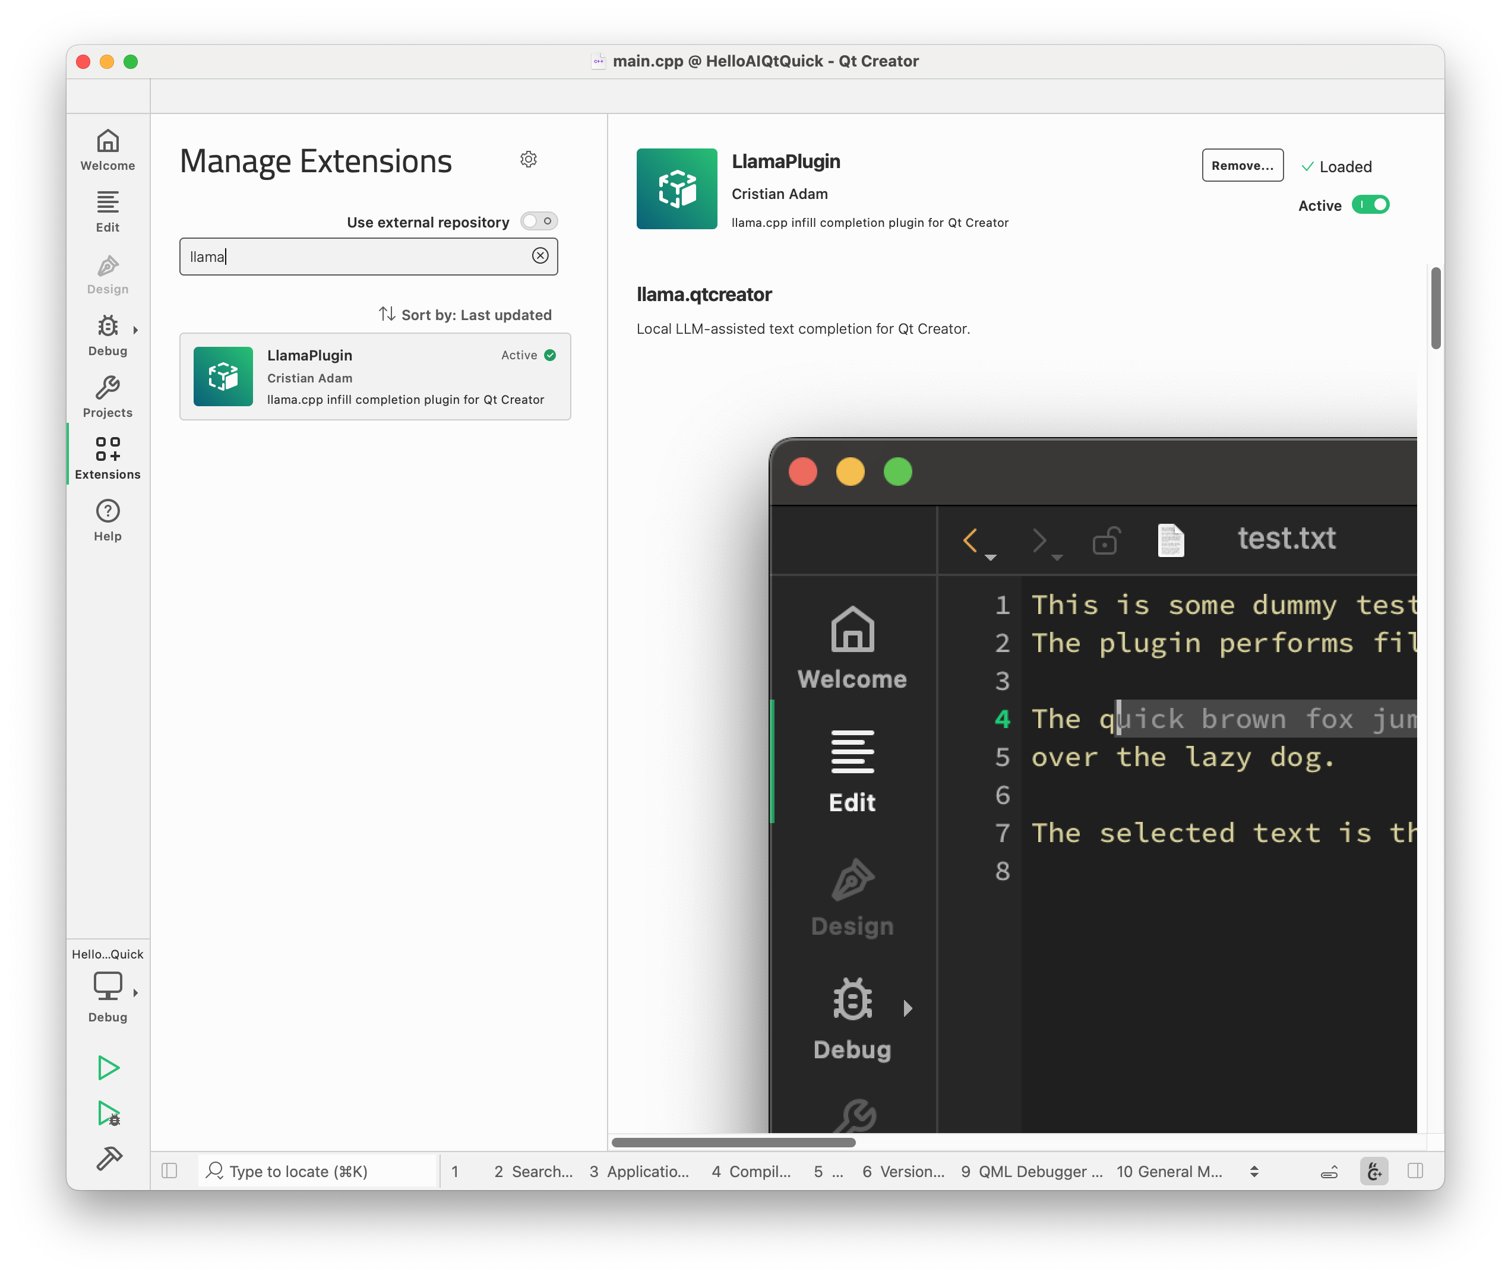Click the progress details toggle icon
Image resolution: width=1511 pixels, height=1278 pixels.
[x=1329, y=1172]
